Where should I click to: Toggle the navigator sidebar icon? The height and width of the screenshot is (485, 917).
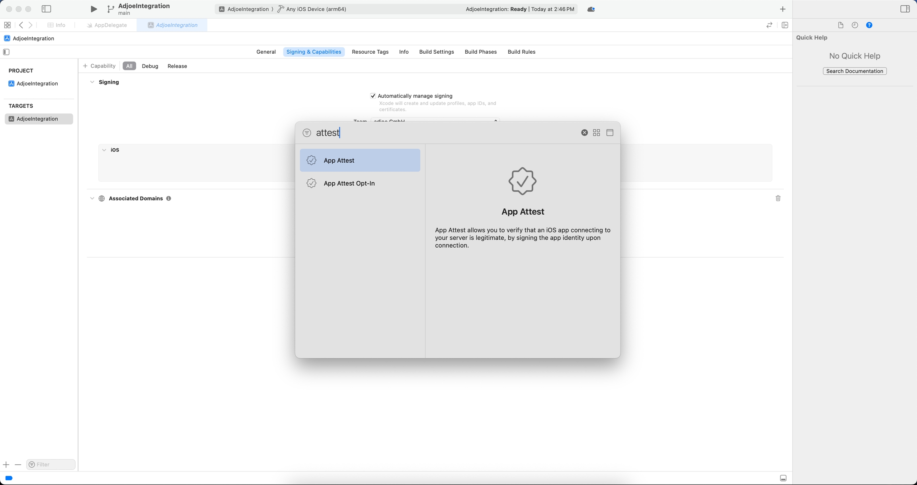[x=46, y=9]
